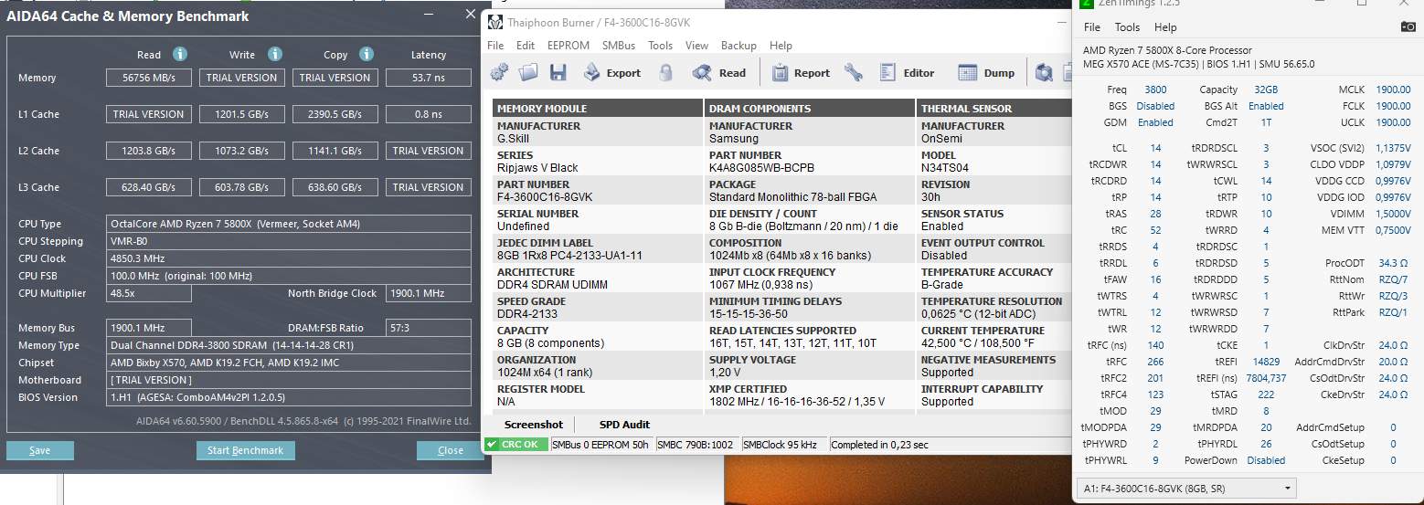
Task: Click the tRFC (ns) value 140
Action: (1155, 345)
